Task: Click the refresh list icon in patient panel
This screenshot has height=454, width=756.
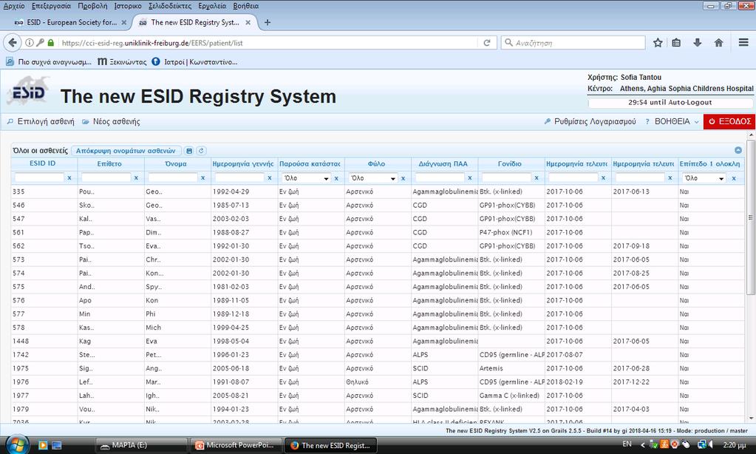Action: pyautogui.click(x=201, y=151)
